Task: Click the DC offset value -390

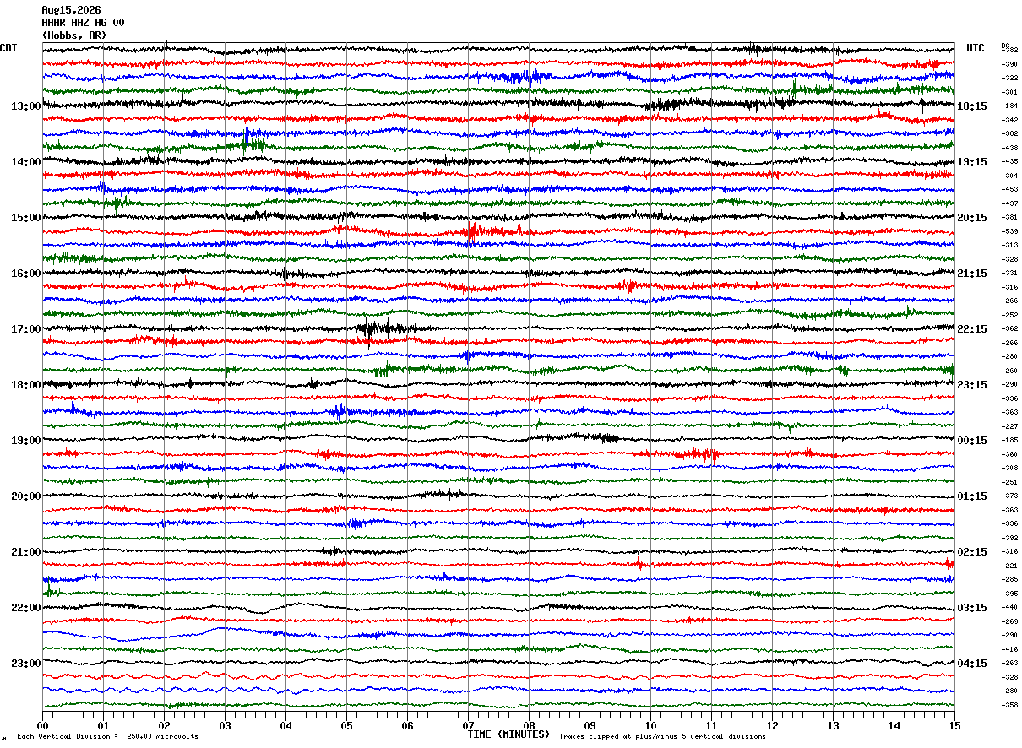Action: click(1009, 64)
